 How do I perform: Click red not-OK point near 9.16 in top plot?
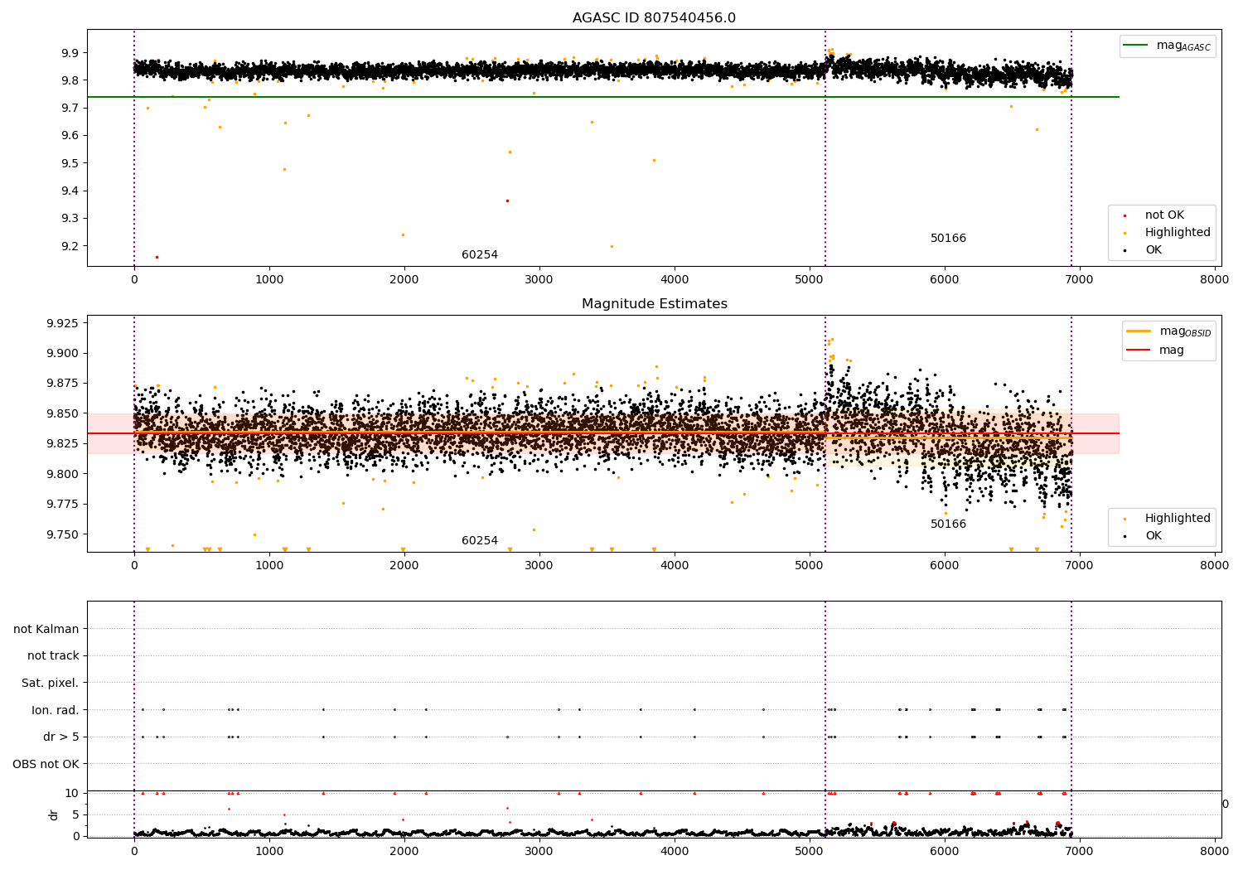tap(157, 257)
